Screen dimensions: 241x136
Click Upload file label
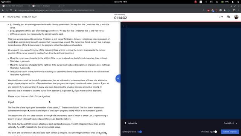pyautogui.click(x=132, y=123)
